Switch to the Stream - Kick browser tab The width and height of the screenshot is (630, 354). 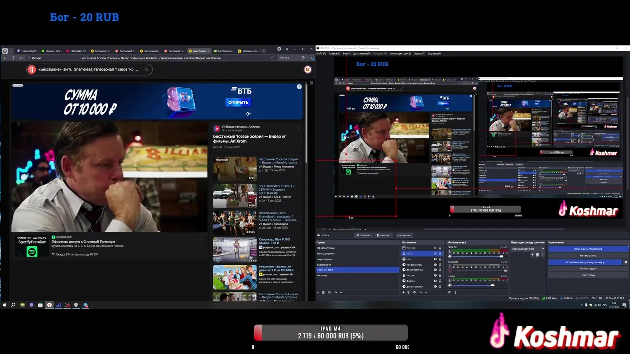click(x=52, y=51)
